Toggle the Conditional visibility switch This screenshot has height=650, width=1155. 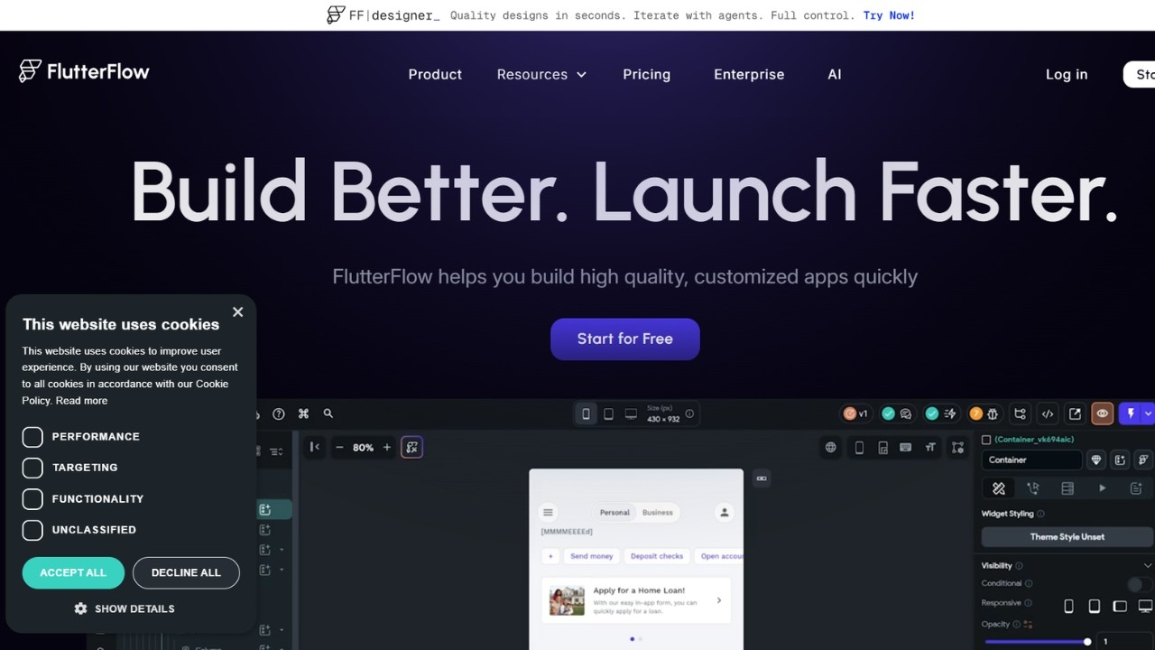coord(1141,584)
